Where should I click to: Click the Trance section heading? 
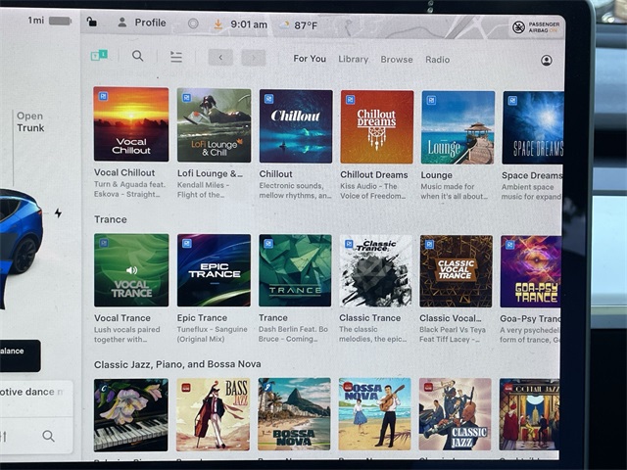111,219
